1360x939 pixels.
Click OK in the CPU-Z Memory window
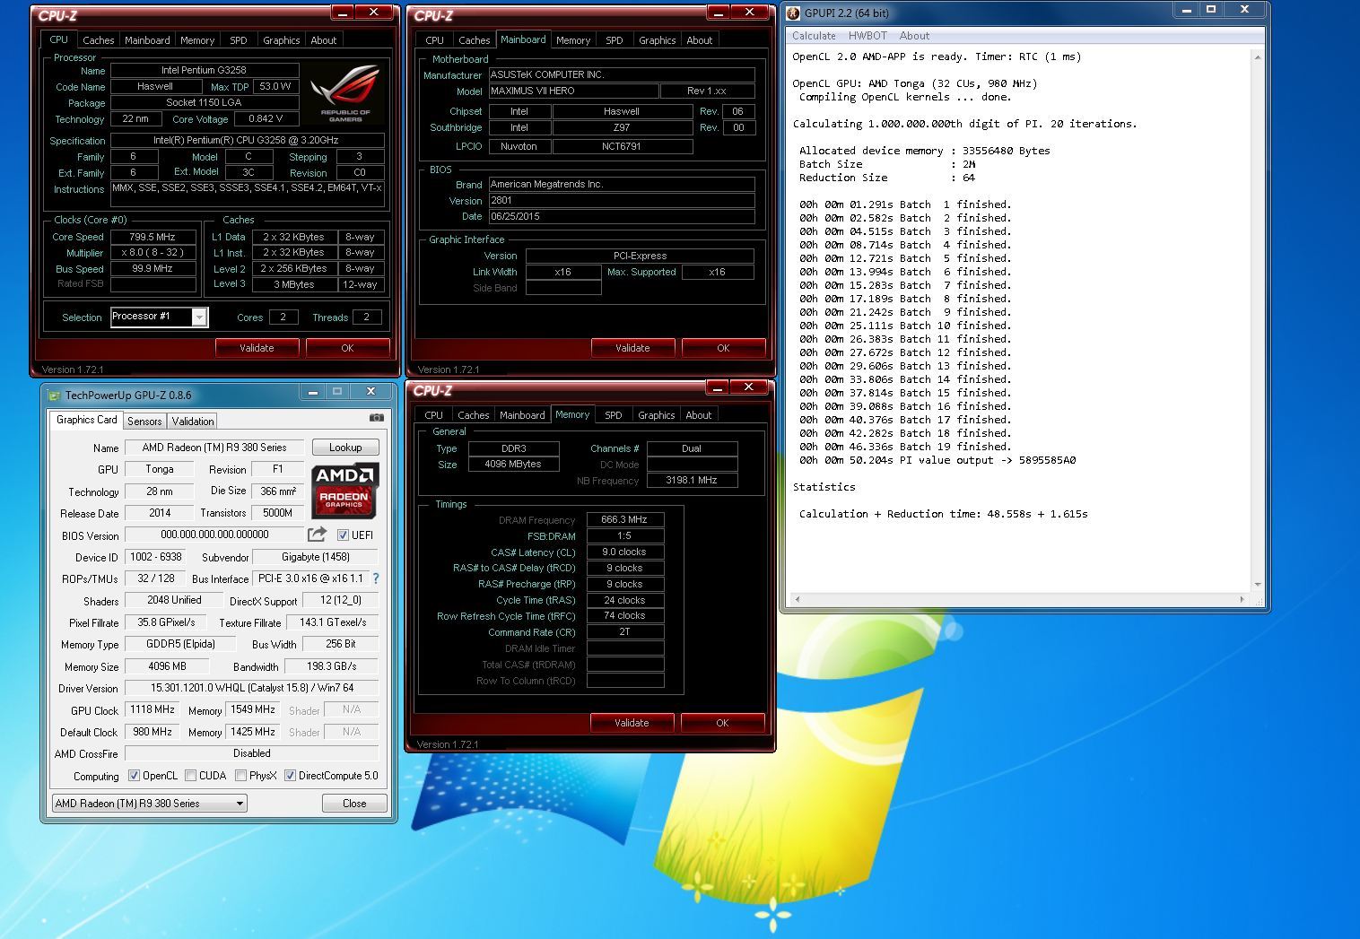click(x=722, y=723)
